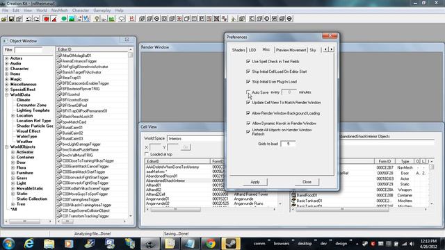Click the green circle toolbar icon
Screen dimensions: 445x250
[64, 19]
